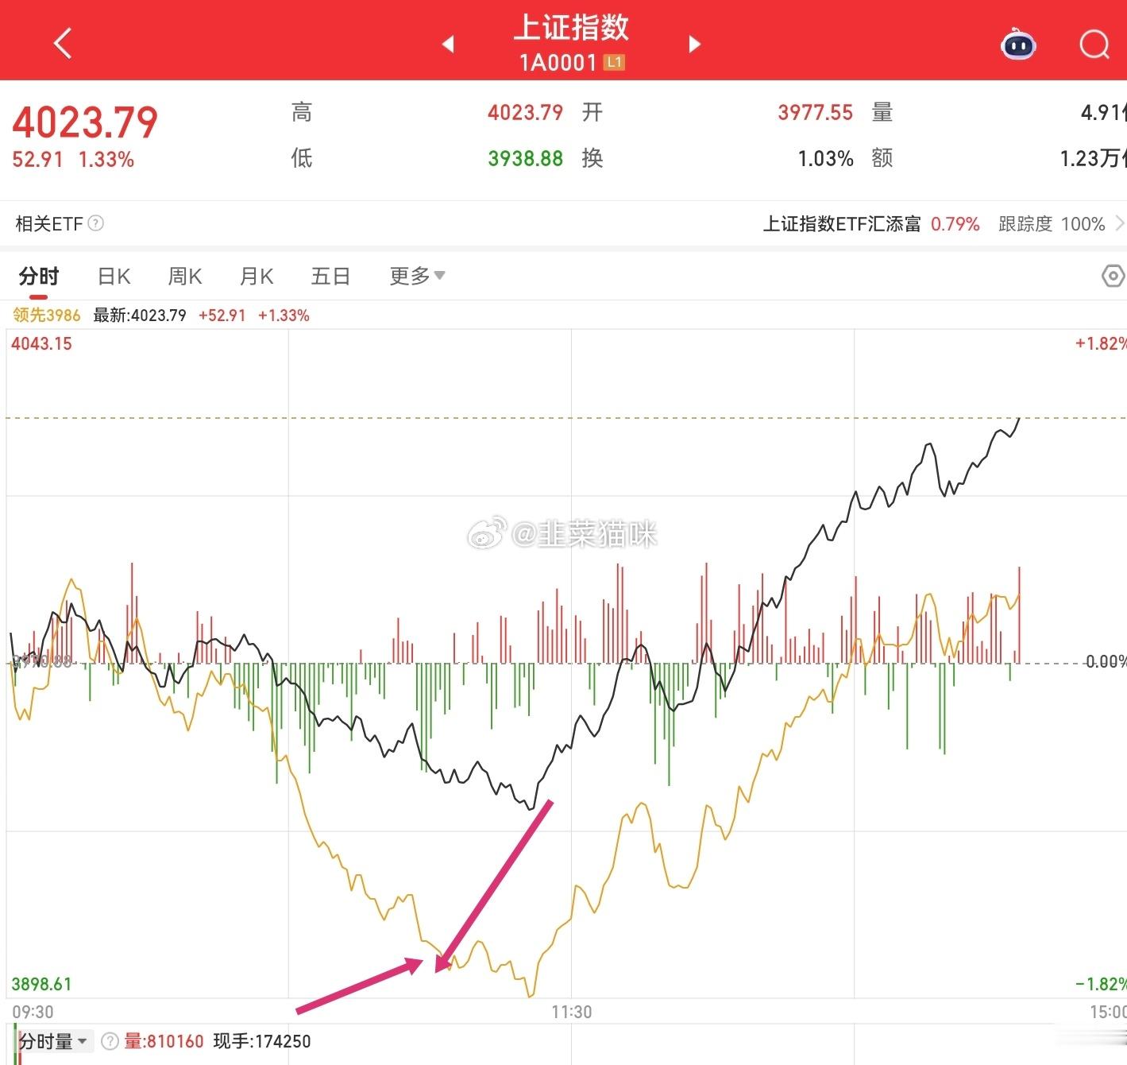Tap the 1A0001 stock code
1127x1065 pixels.
coord(558,62)
